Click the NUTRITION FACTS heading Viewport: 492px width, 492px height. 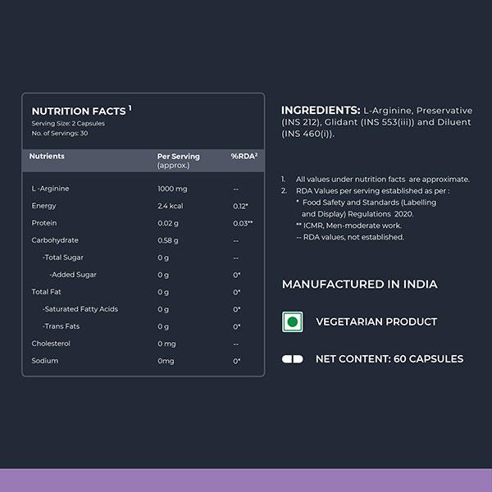point(79,111)
